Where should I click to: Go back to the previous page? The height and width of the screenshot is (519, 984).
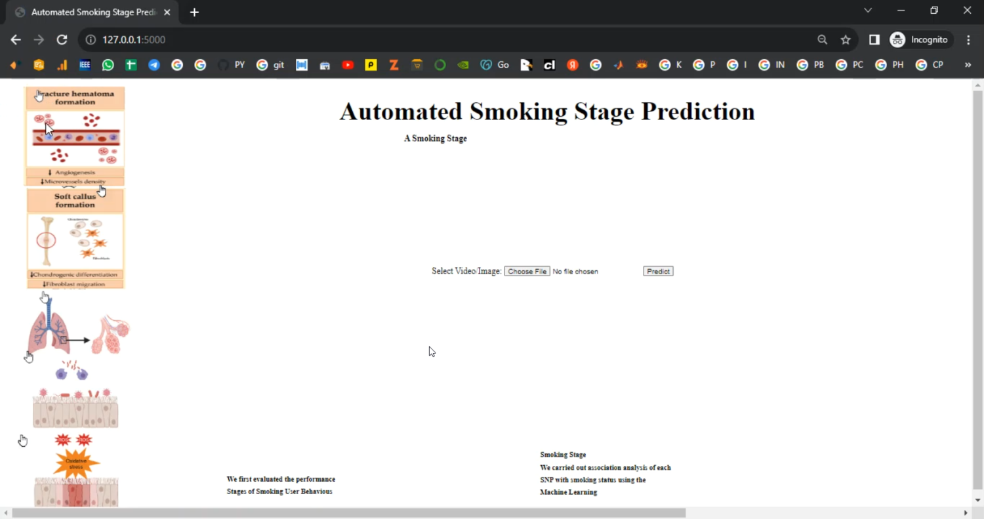click(x=16, y=40)
